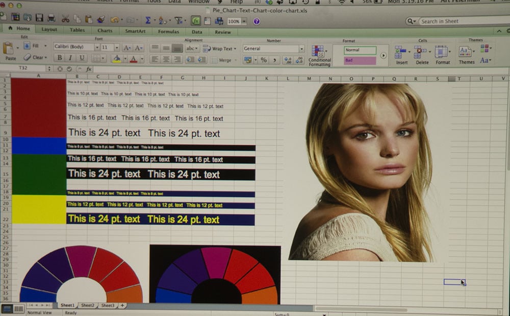Click the Format Painter brush icon
The height and width of the screenshot is (316, 510).
[101, 19]
